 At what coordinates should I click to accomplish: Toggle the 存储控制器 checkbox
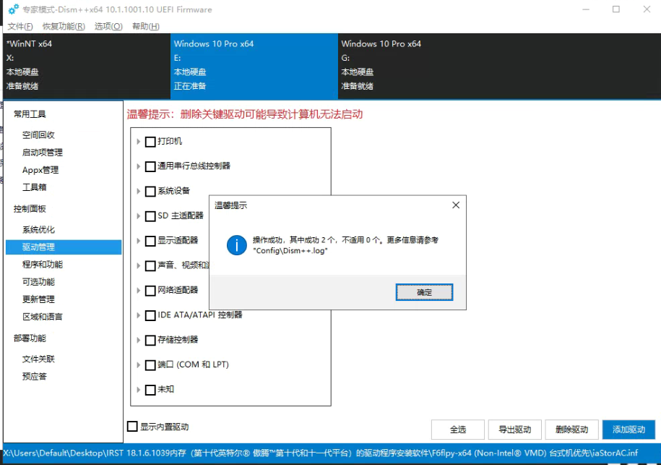point(150,340)
